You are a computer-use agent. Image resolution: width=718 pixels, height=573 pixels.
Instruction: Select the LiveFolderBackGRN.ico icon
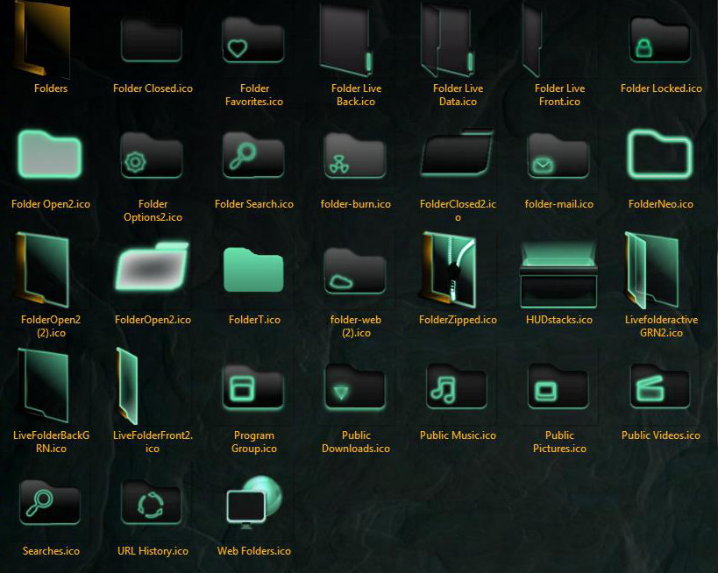pos(42,386)
